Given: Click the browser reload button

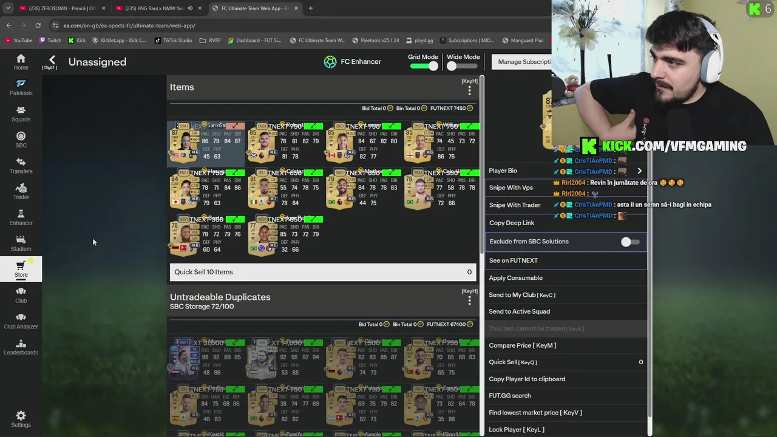Looking at the screenshot, I should point(38,25).
